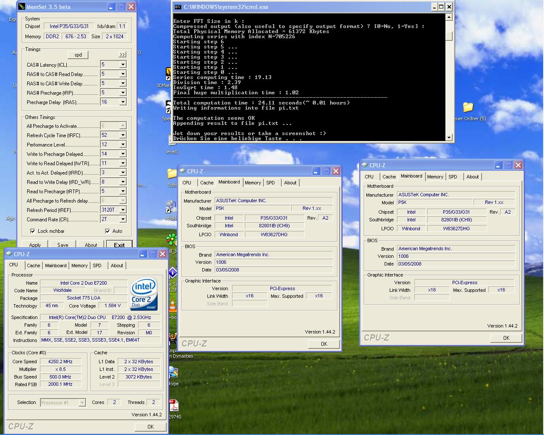544x435 pixels.
Task: Select Memory tab in the right CPU-Z window
Action: point(435,177)
